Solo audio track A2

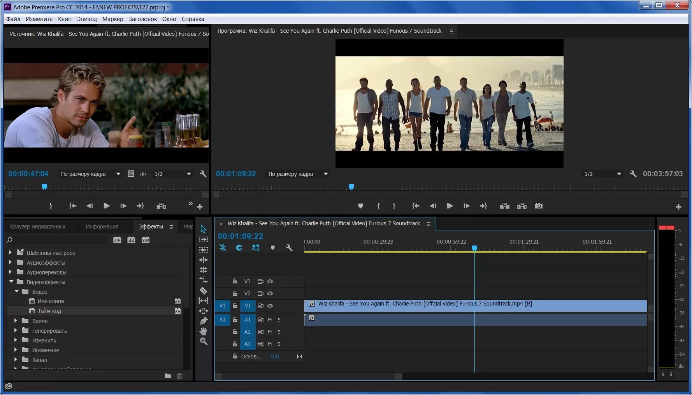tap(279, 332)
